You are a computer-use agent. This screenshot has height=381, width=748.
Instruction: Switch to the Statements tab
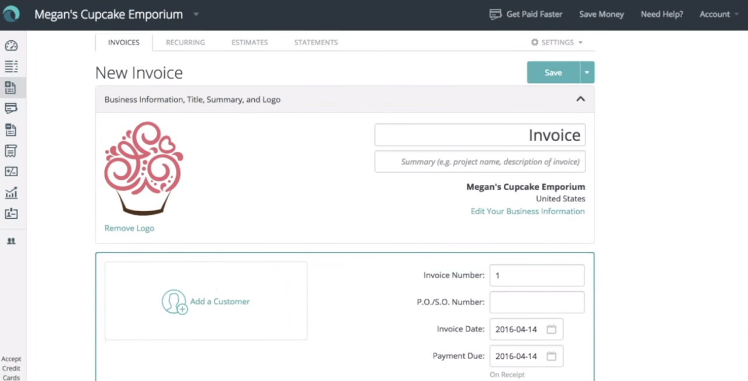point(316,42)
